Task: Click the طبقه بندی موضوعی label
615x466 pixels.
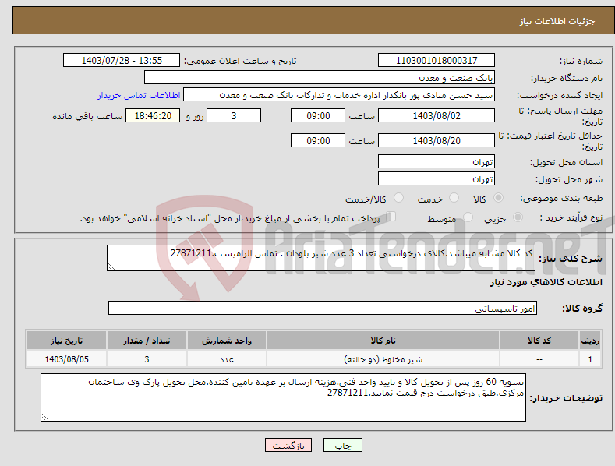Action: (x=561, y=199)
